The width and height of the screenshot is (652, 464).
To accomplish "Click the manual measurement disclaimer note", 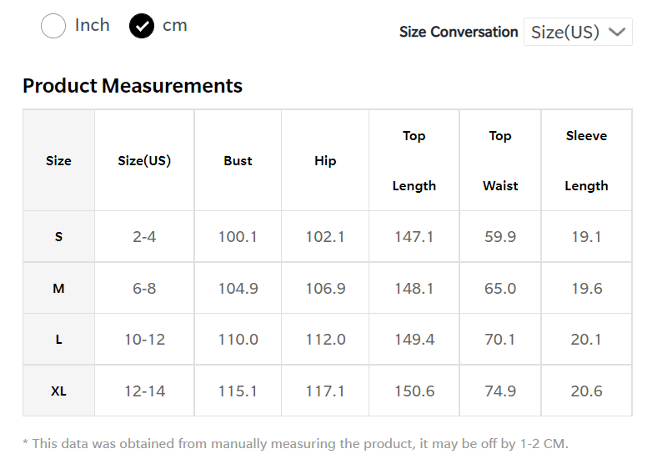I will pyautogui.click(x=295, y=444).
